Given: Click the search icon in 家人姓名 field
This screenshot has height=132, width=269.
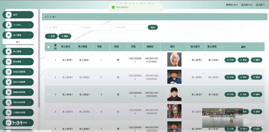Looking at the screenshot, I should click(116, 27).
